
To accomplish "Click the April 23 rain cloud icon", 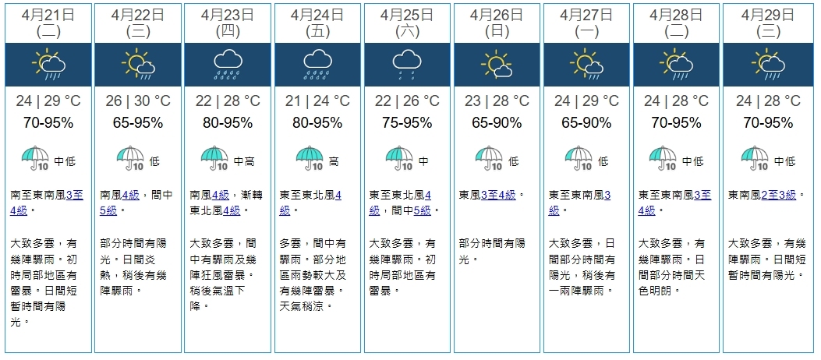I will [227, 65].
